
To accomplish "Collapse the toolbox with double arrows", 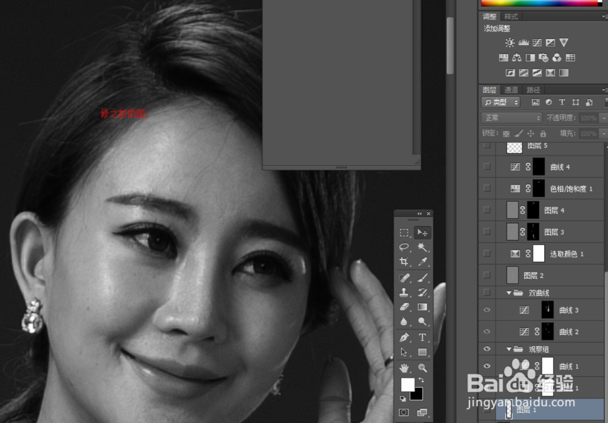I will tap(419, 214).
